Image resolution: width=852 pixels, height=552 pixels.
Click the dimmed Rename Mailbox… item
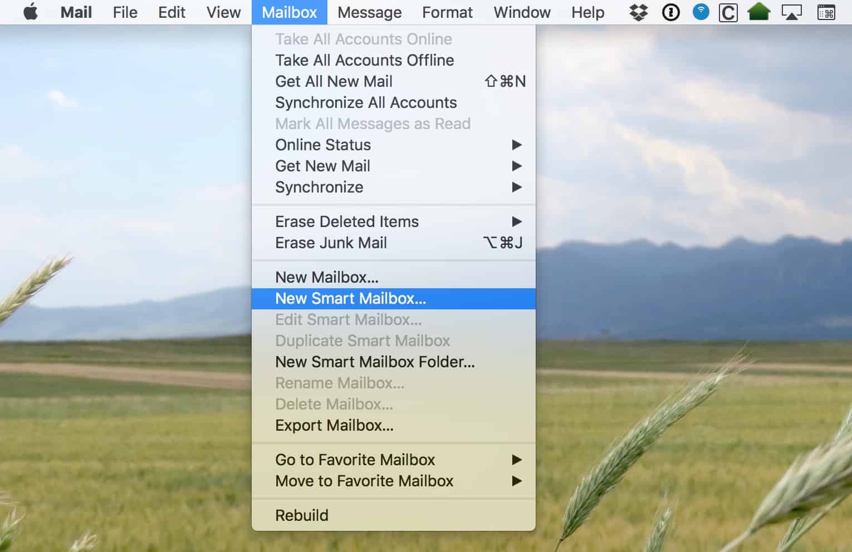[394, 383]
